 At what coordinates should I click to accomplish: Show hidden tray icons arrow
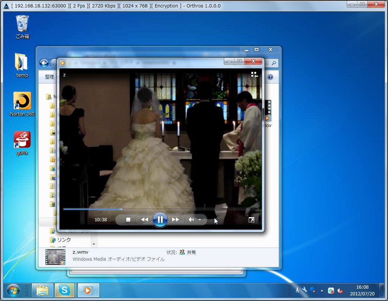coord(322,291)
